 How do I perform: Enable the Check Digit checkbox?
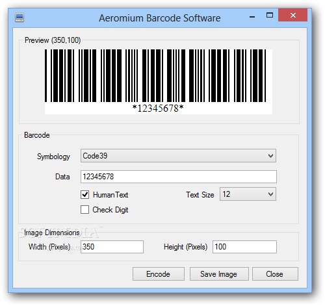click(84, 209)
